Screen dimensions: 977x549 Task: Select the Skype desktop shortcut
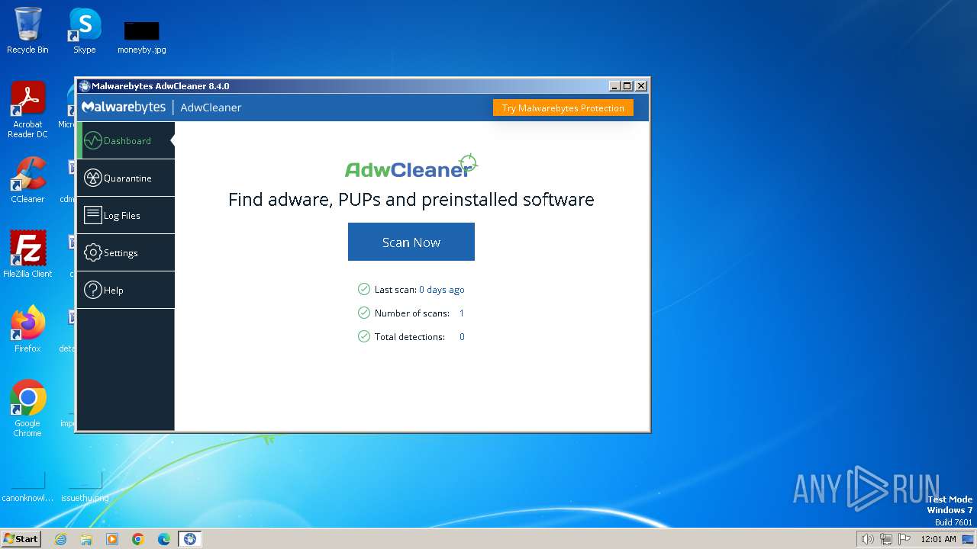(85, 30)
